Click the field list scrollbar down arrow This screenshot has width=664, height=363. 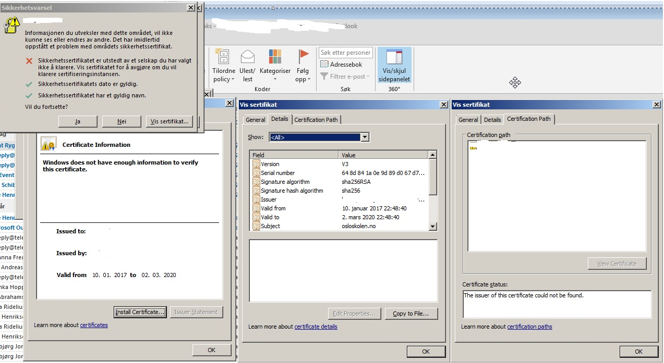(x=432, y=227)
